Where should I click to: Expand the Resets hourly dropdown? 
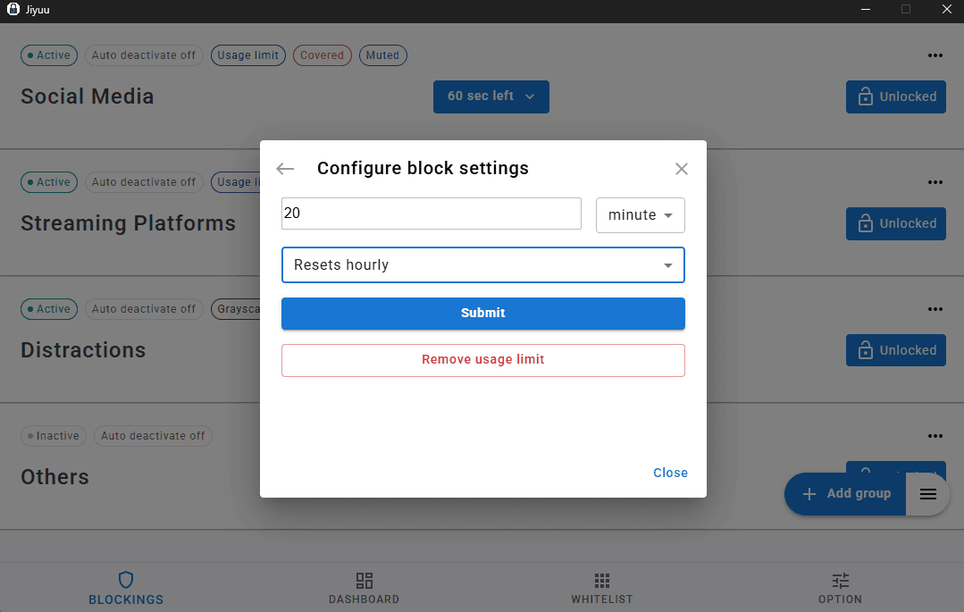pos(482,265)
